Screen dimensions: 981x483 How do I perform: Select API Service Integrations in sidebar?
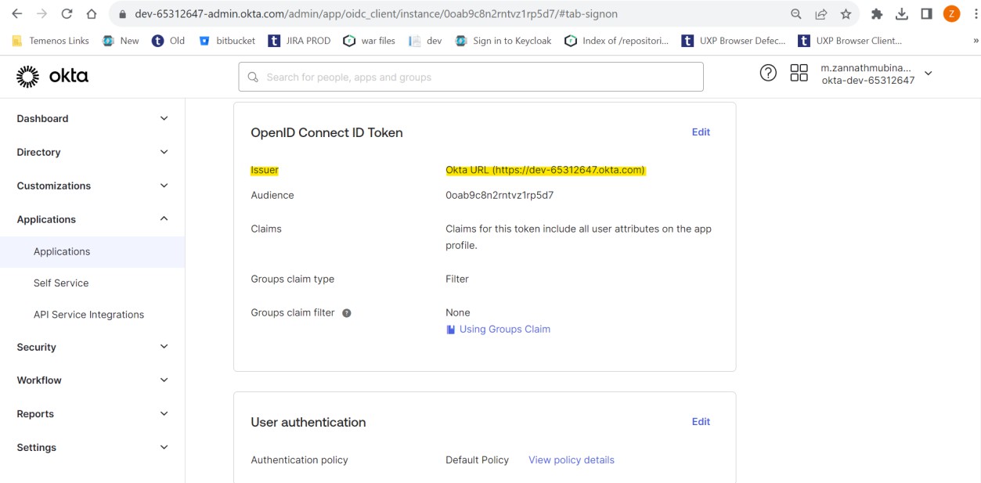(88, 315)
